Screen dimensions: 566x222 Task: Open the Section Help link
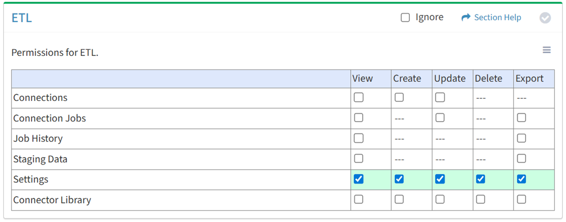pos(497,18)
